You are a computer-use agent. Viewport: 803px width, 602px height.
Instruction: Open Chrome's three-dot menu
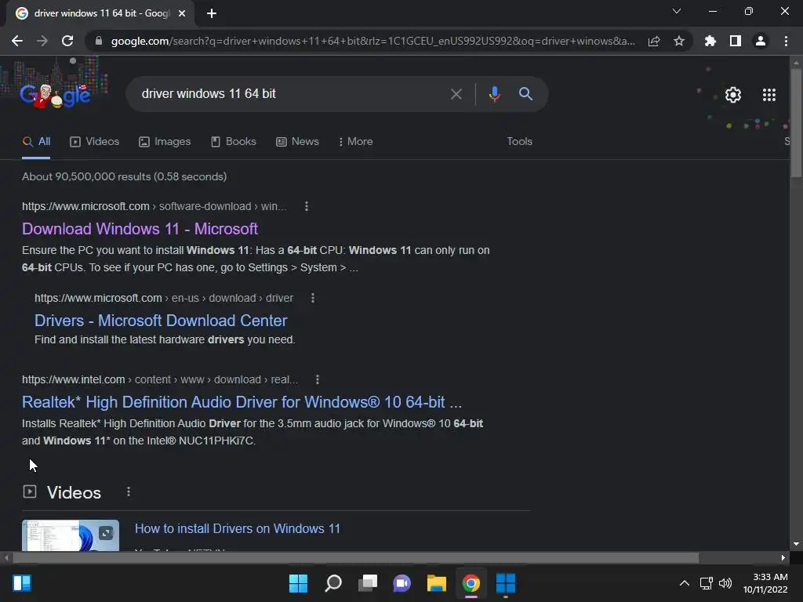(x=786, y=41)
